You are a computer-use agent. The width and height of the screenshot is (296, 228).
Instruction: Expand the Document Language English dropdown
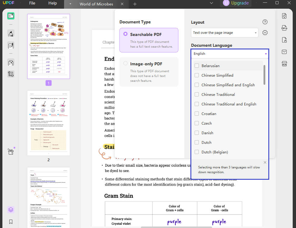coord(230,54)
